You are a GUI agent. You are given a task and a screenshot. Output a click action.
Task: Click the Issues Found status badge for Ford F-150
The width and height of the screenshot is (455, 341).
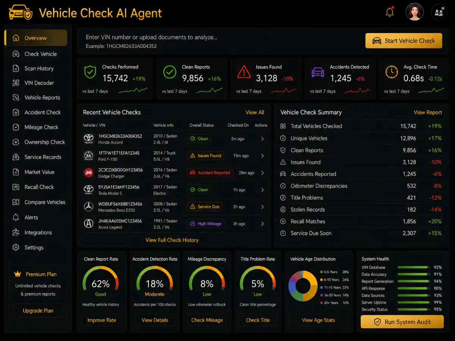206,156
